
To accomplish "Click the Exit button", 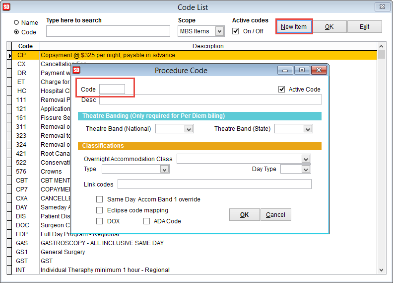I will [364, 27].
